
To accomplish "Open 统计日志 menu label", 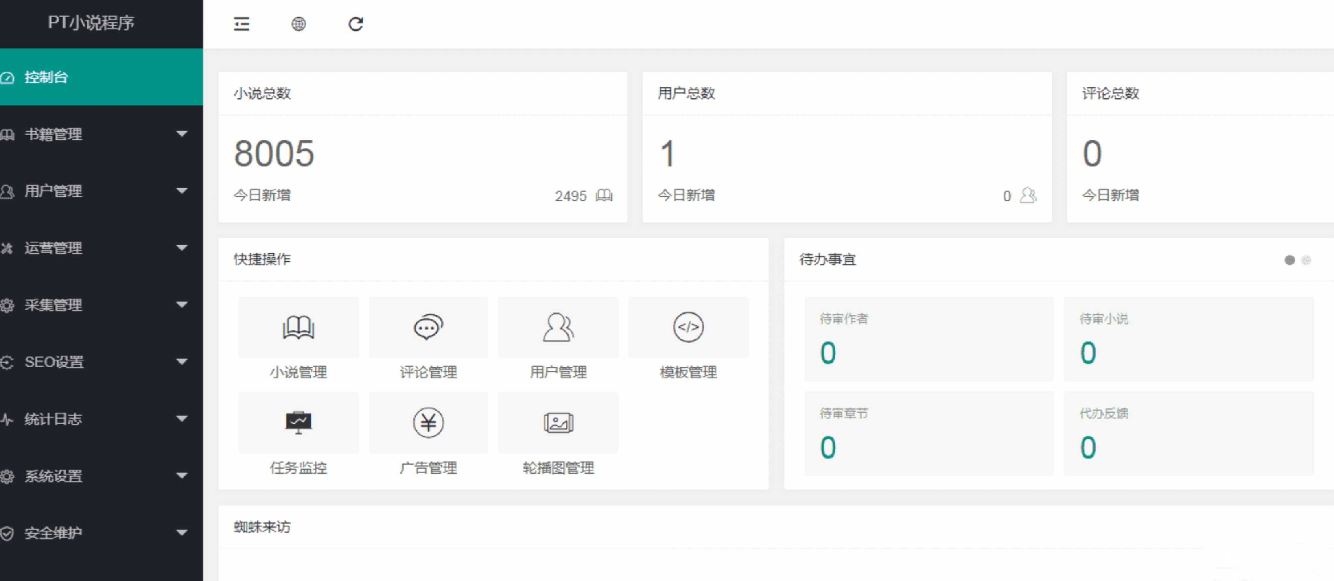I will 53,419.
